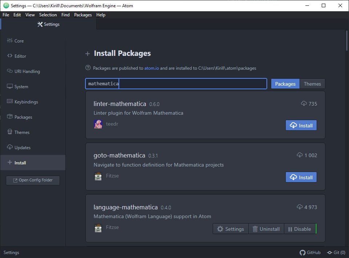This screenshot has width=349, height=258.
Task: Click the question mark help icon
Action: (x=88, y=67)
